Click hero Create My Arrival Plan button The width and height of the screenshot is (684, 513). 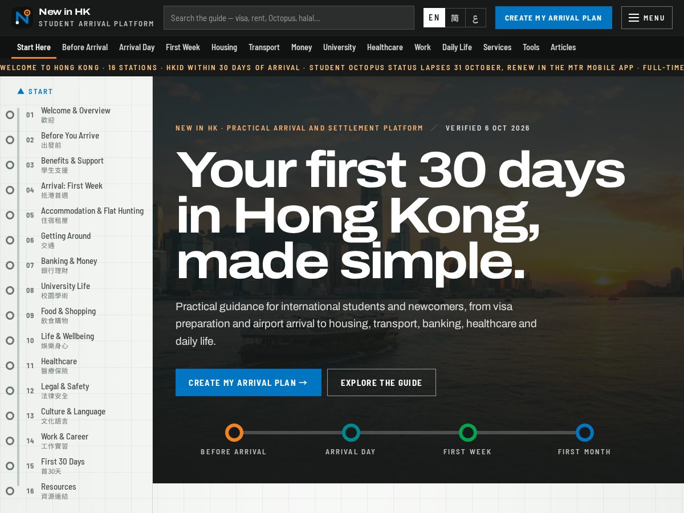click(249, 382)
